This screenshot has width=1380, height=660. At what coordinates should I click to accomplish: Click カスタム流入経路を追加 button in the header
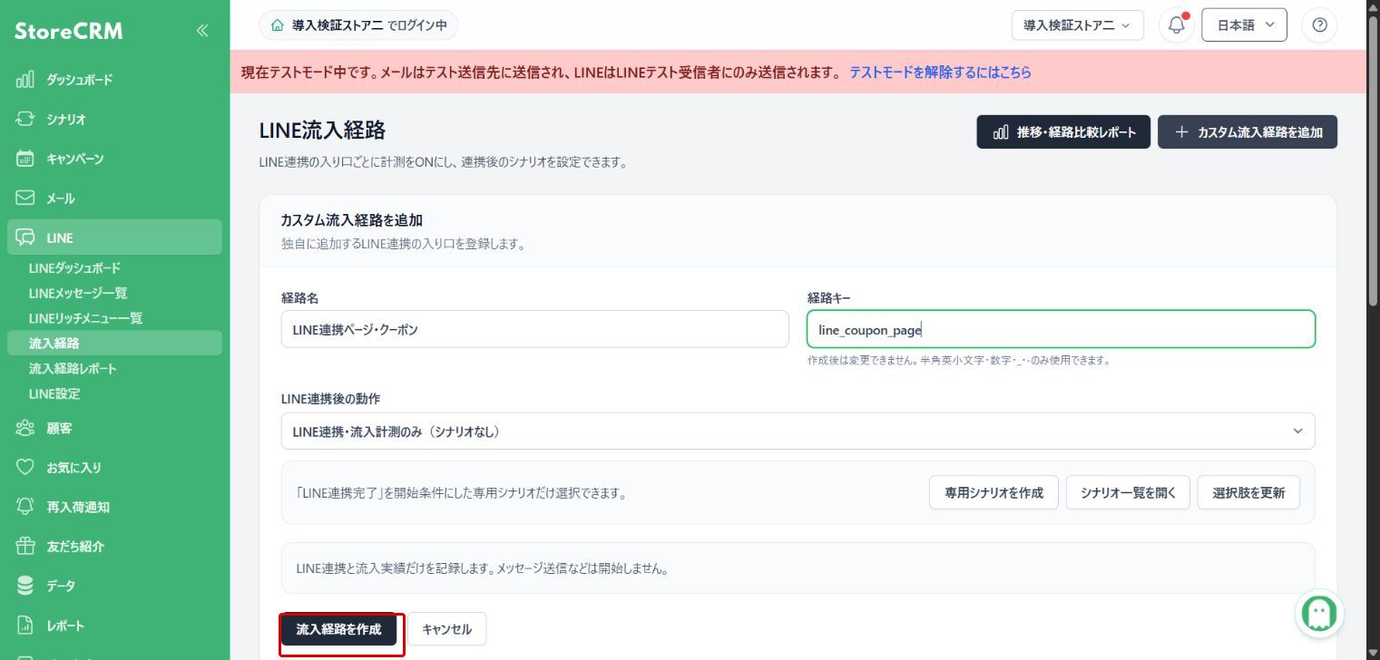[1248, 132]
